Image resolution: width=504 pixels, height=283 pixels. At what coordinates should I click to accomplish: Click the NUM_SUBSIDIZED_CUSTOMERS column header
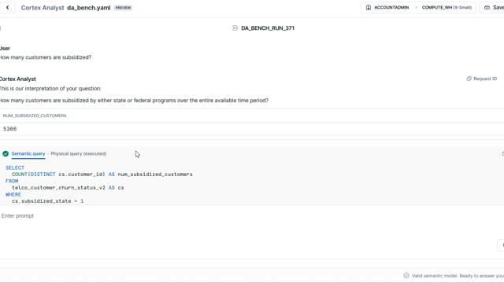coord(35,116)
